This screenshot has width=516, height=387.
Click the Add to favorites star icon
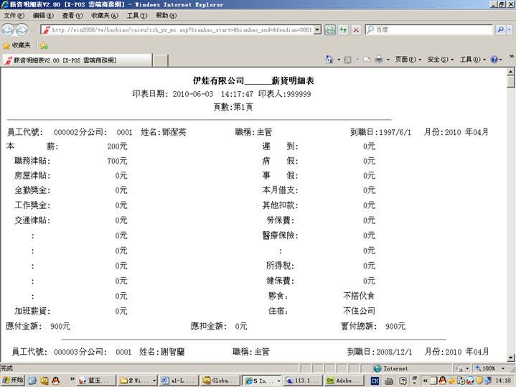click(x=44, y=45)
